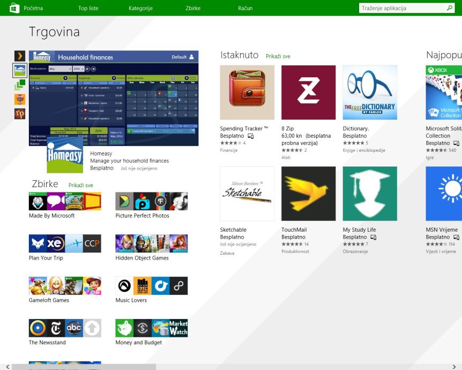Click the 'TouchMail' app name
Screen dimensions: 462x370
294,230
